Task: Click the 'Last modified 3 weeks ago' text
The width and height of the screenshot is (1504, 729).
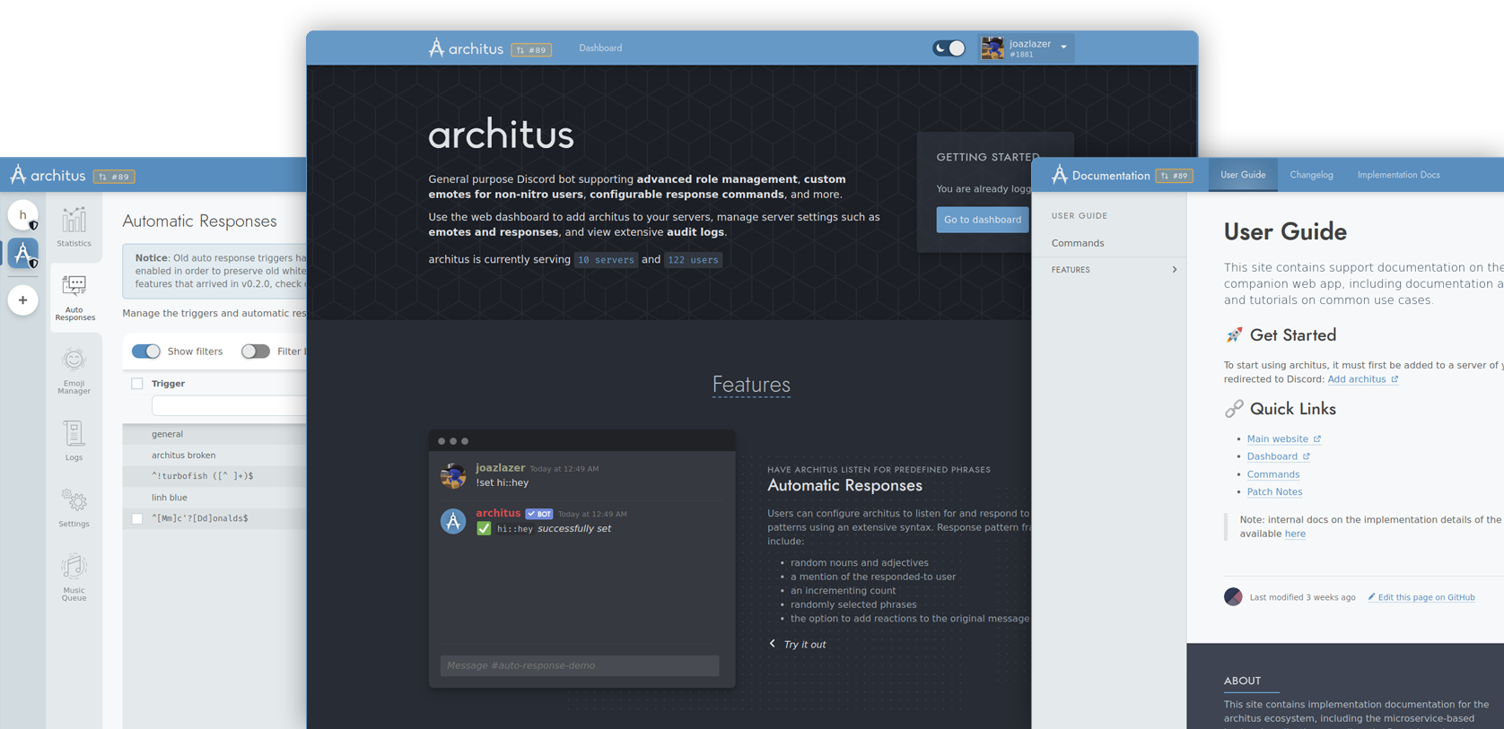Action: pyautogui.click(x=1302, y=597)
